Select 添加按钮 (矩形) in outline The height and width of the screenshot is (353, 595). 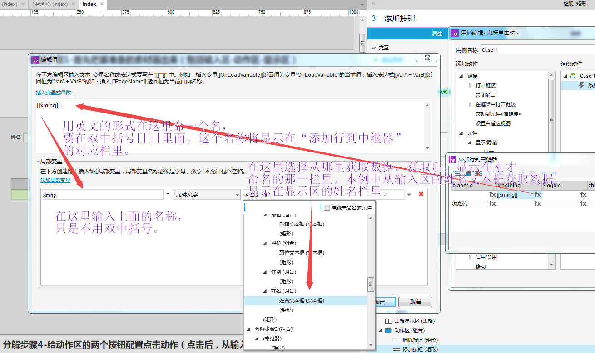(x=420, y=349)
